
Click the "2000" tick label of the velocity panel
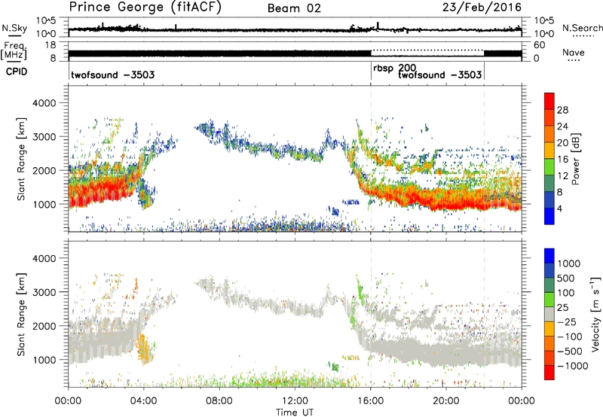(44, 326)
